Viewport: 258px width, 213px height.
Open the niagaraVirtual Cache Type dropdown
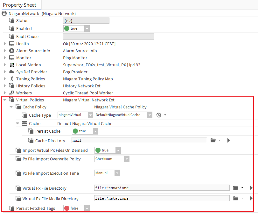point(90,115)
